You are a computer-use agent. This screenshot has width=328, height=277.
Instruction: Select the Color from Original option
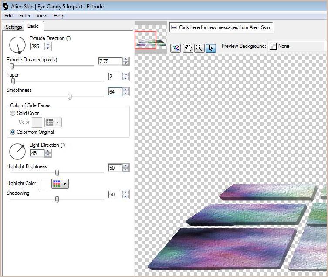click(x=13, y=132)
